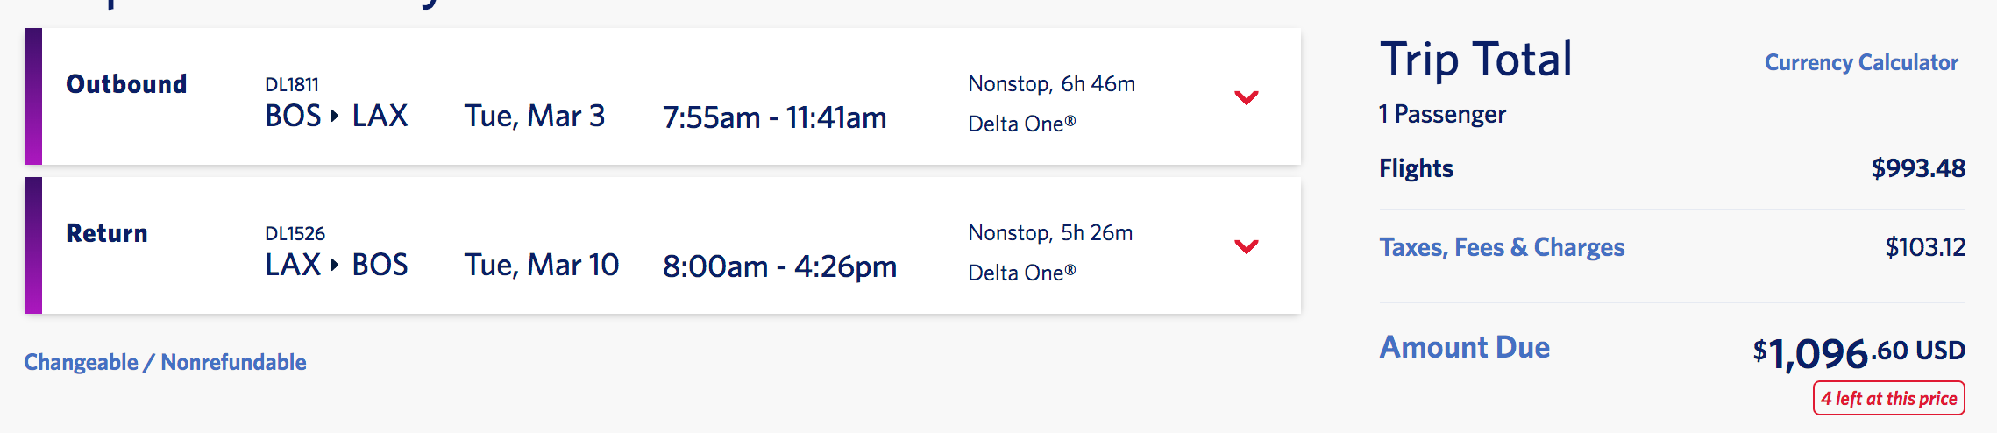Click the Delta One label on the return flight
The image size is (1997, 433).
[x=1021, y=273]
